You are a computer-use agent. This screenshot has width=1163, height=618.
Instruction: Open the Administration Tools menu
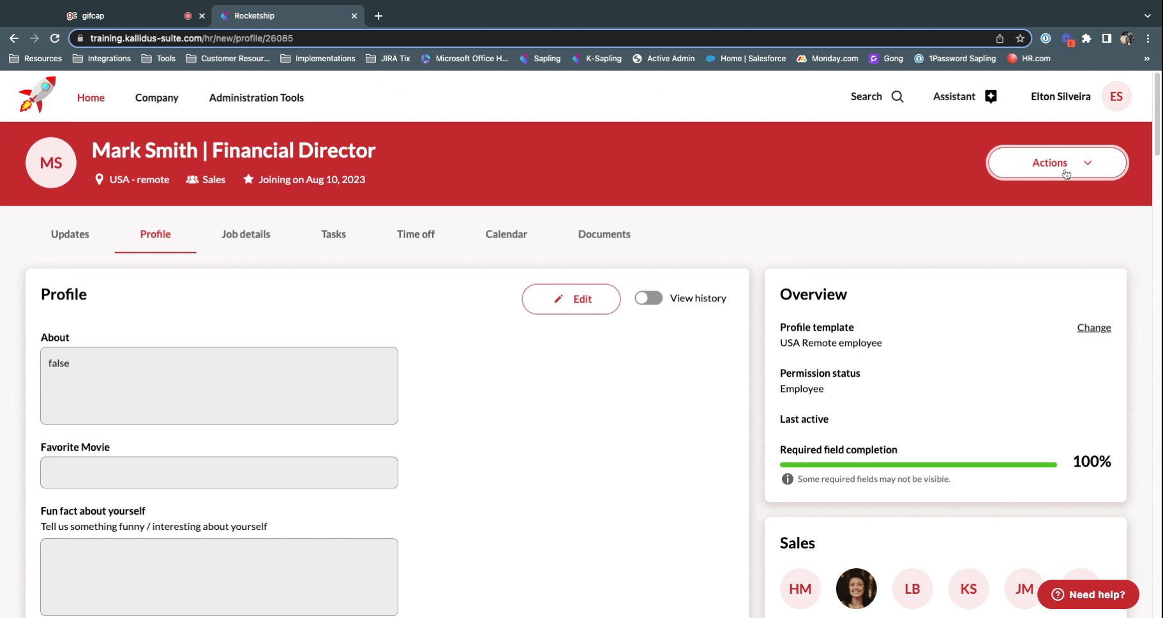click(256, 98)
